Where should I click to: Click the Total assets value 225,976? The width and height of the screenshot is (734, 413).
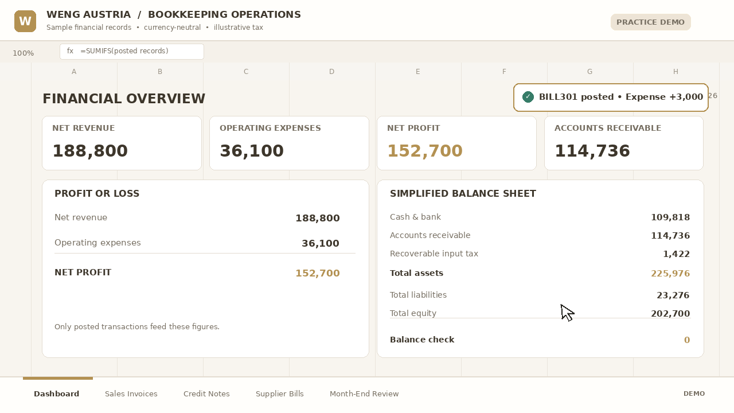(670, 274)
